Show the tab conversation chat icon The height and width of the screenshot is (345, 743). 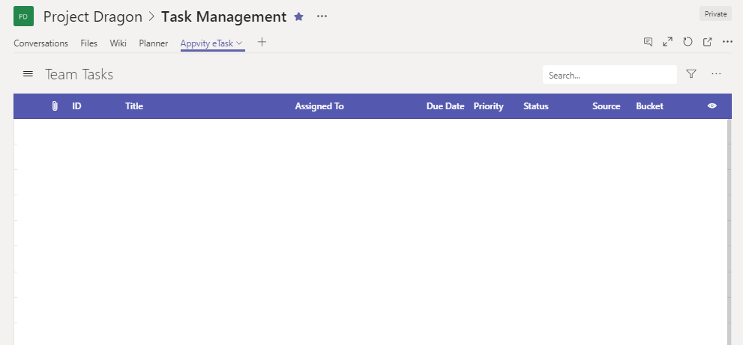(648, 42)
